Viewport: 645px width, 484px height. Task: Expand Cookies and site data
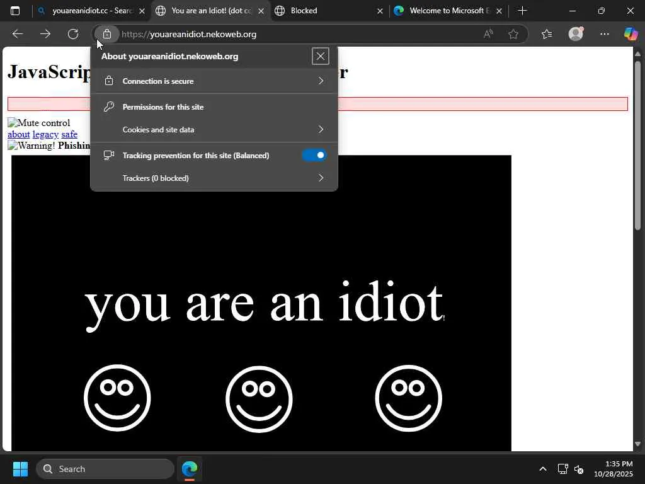click(214, 130)
